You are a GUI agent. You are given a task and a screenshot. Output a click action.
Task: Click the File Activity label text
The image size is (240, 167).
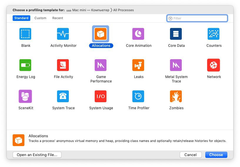pyautogui.click(x=63, y=77)
